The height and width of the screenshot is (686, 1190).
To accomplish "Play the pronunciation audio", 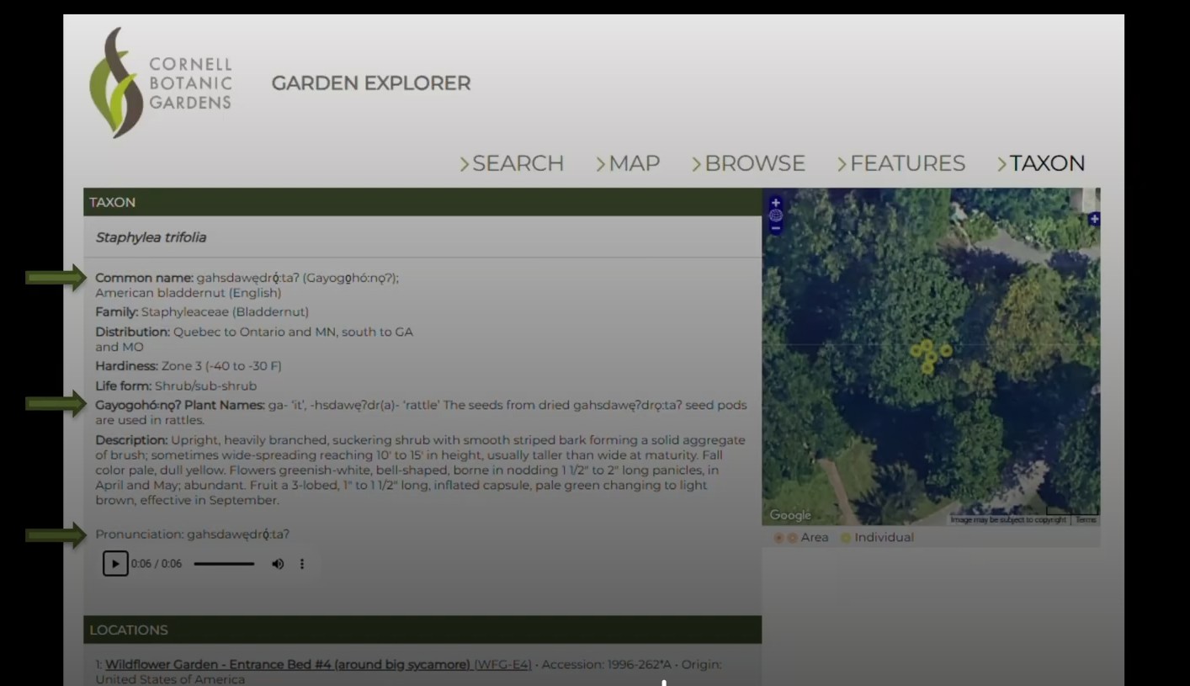I will pos(115,563).
